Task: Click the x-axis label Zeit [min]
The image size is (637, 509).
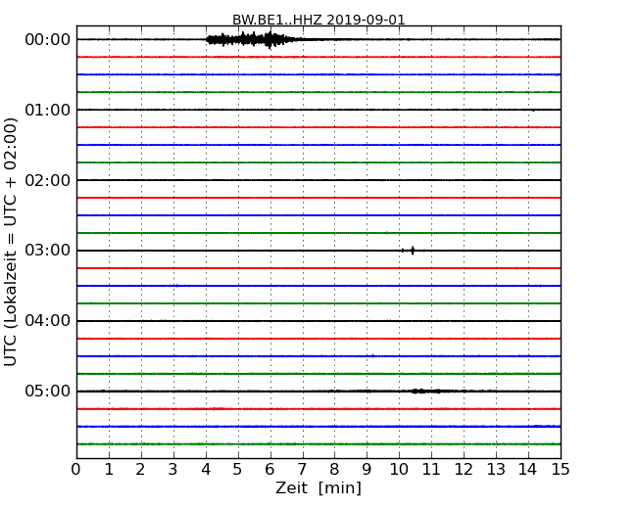Action: tap(318, 487)
